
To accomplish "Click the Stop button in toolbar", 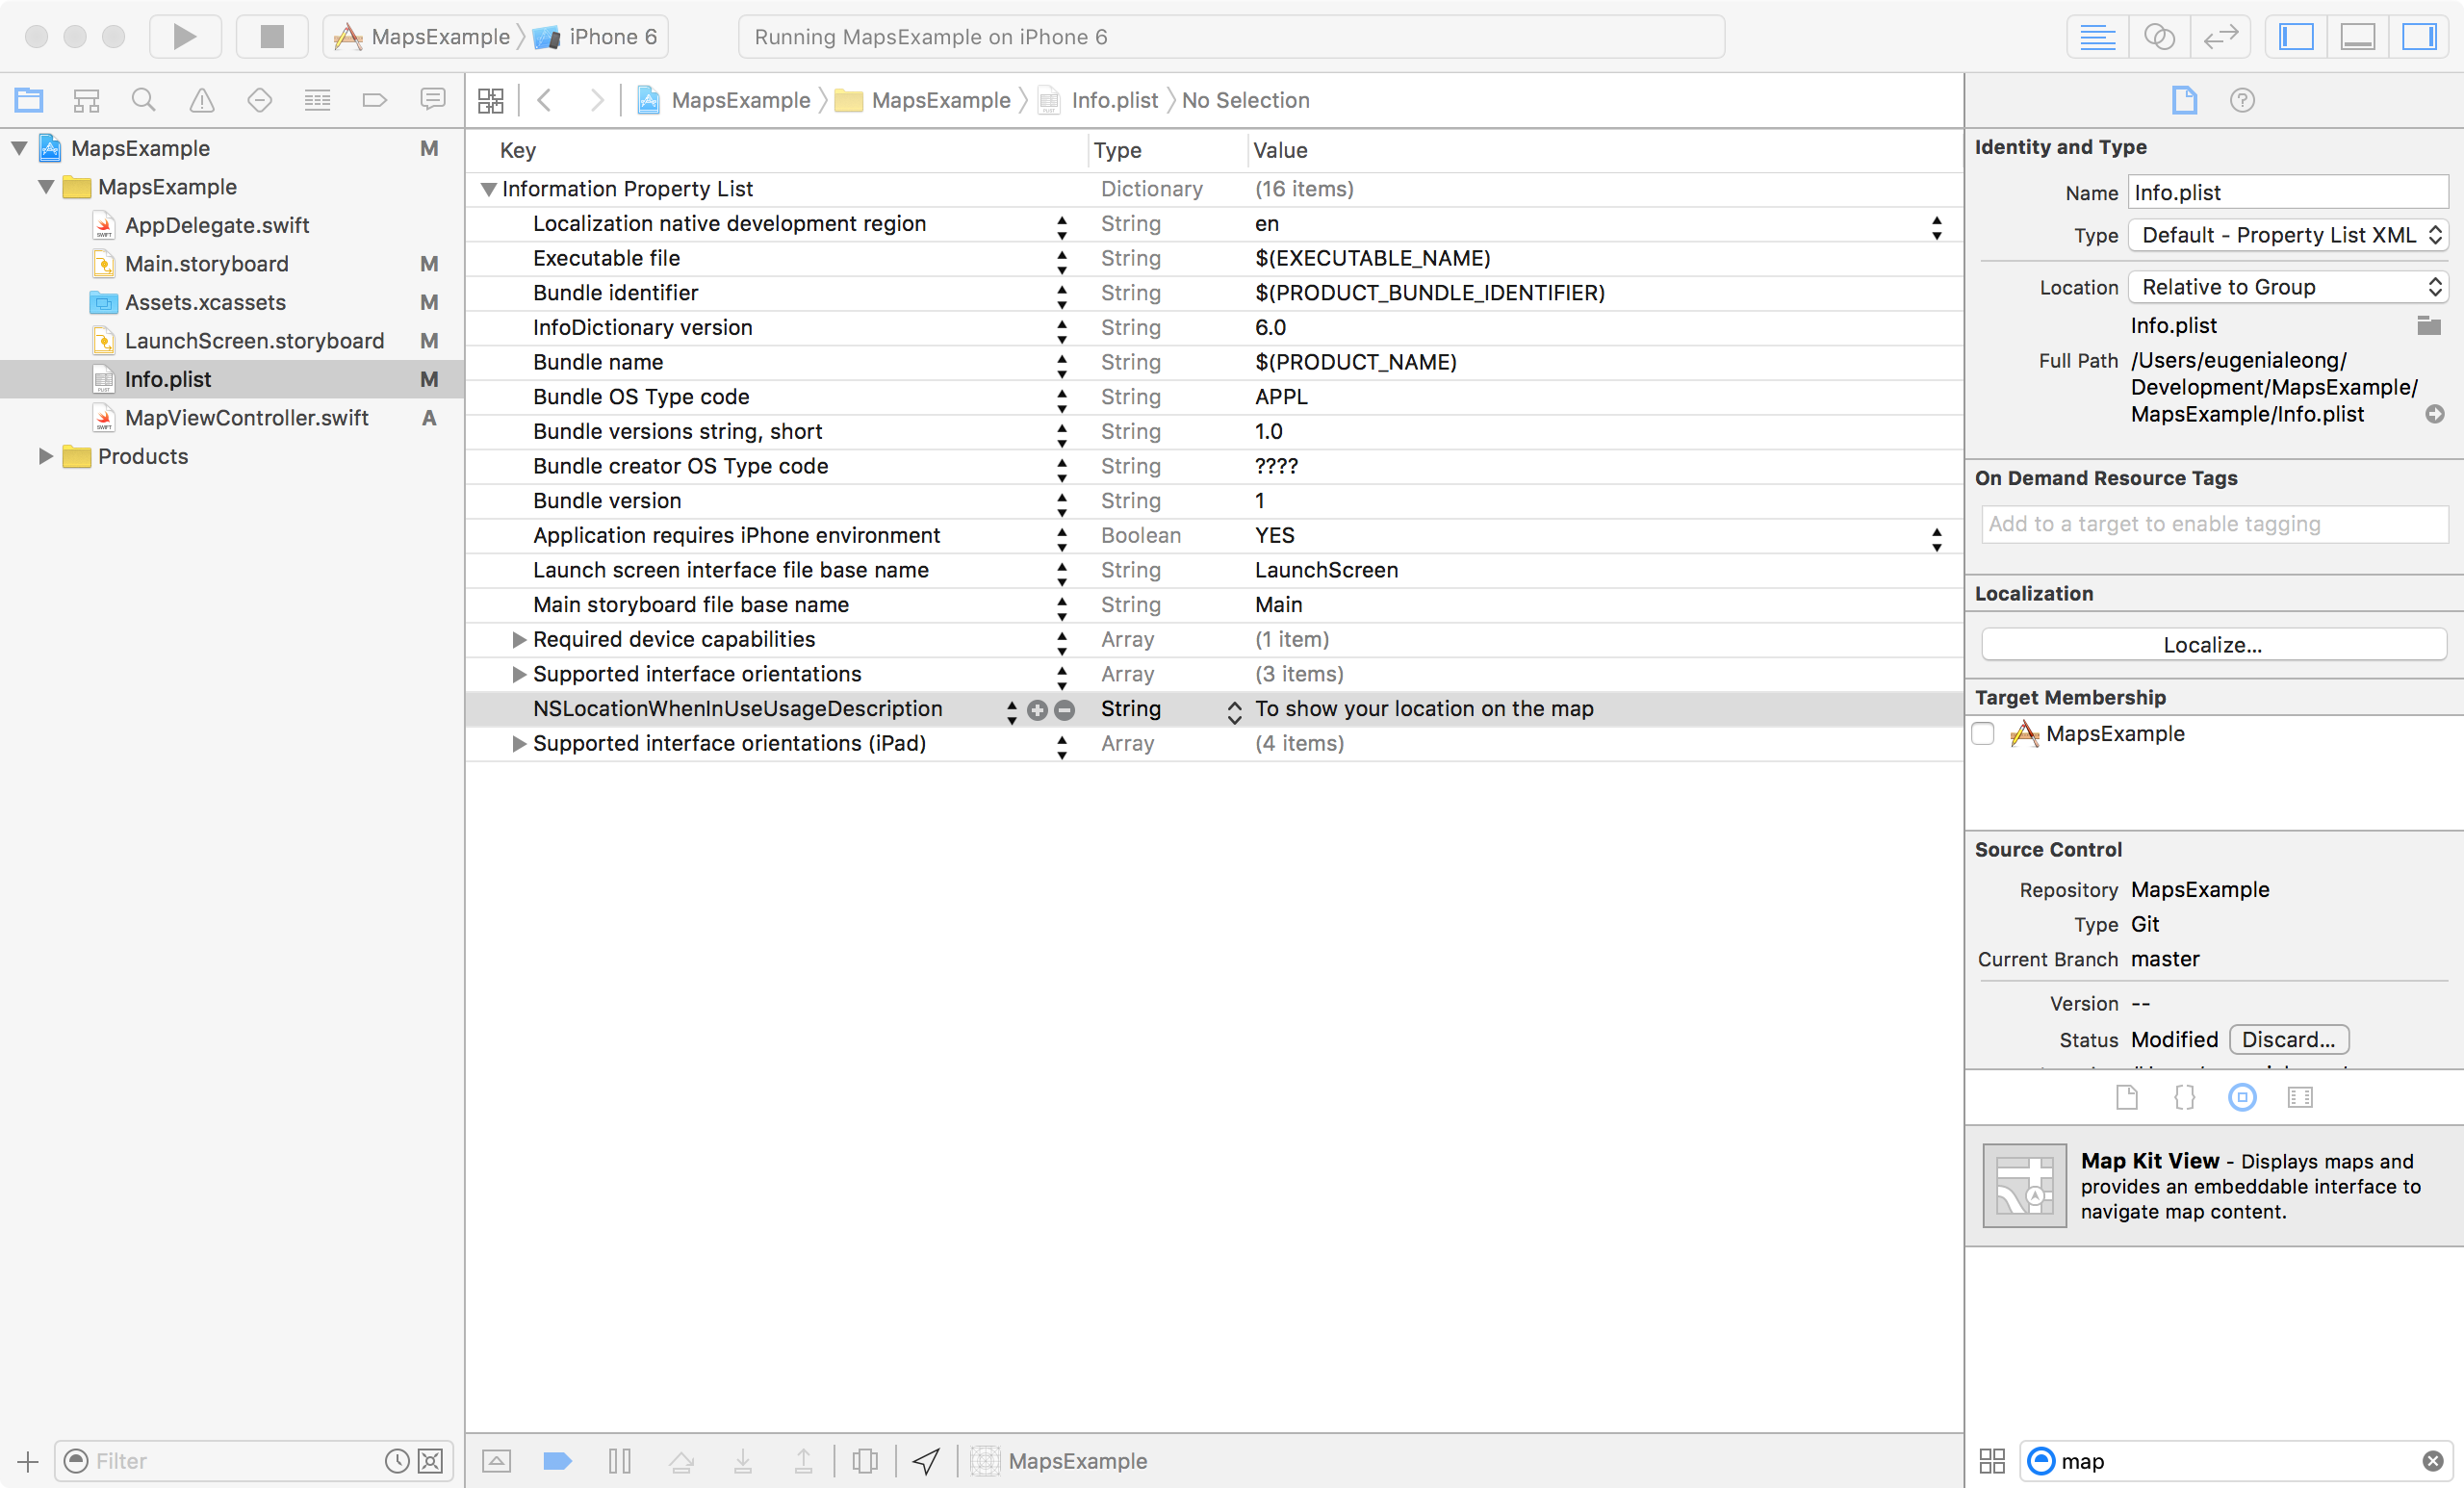I will coord(272,37).
